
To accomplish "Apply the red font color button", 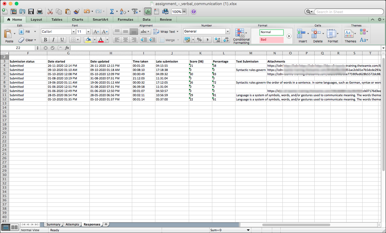I will [101, 39].
